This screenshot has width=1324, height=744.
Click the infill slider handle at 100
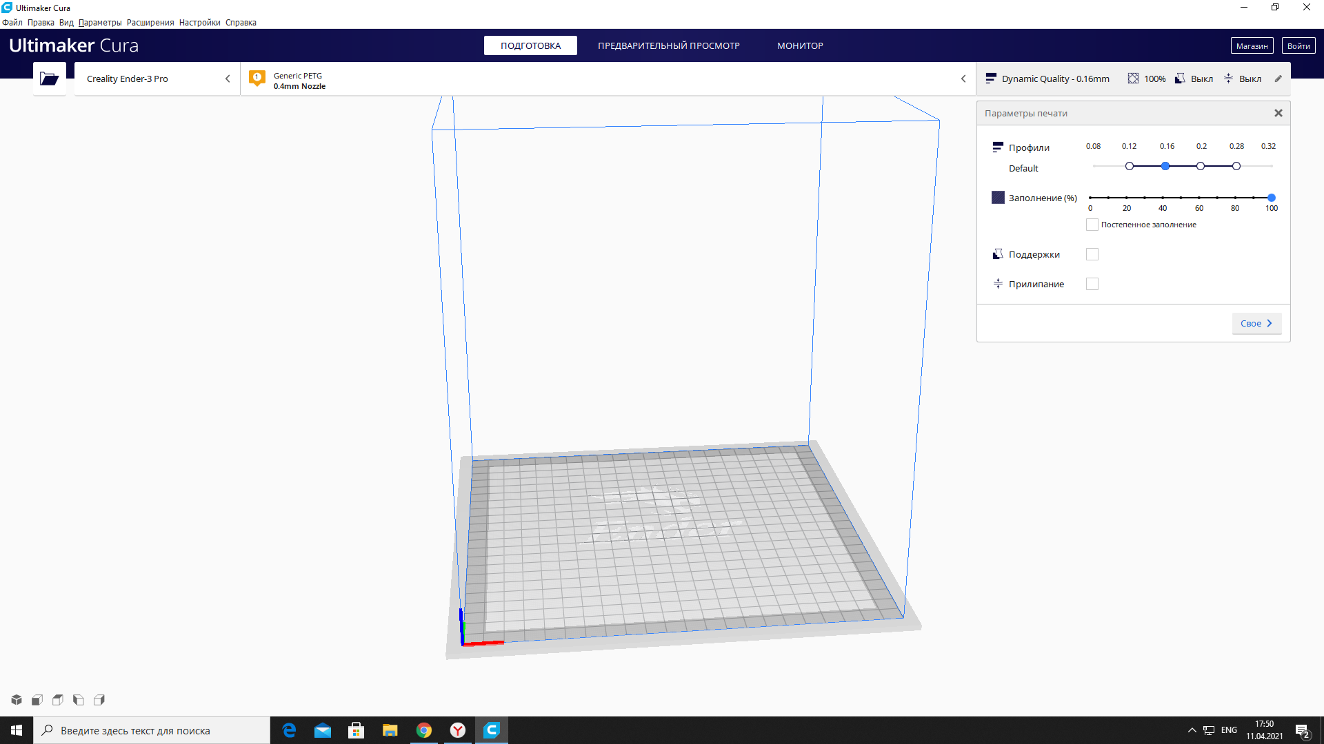pyautogui.click(x=1272, y=198)
